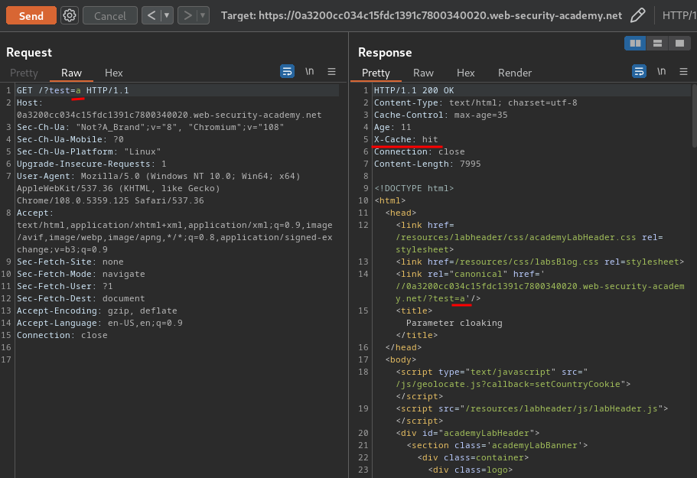Image resolution: width=697 pixels, height=478 pixels.
Task: Click the Age: 11 header
Action: [x=392, y=127]
